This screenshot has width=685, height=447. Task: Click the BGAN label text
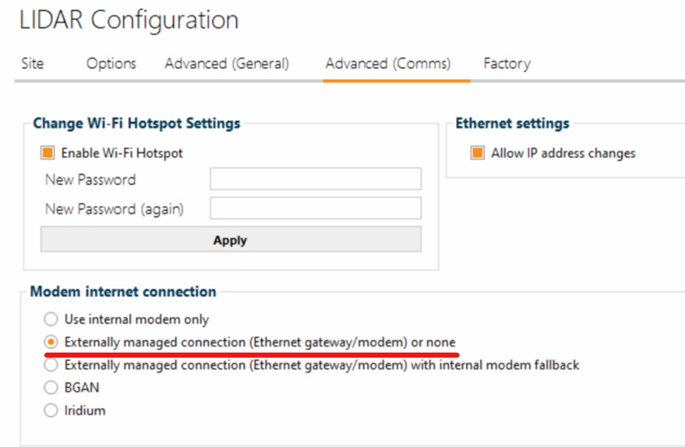83,388
